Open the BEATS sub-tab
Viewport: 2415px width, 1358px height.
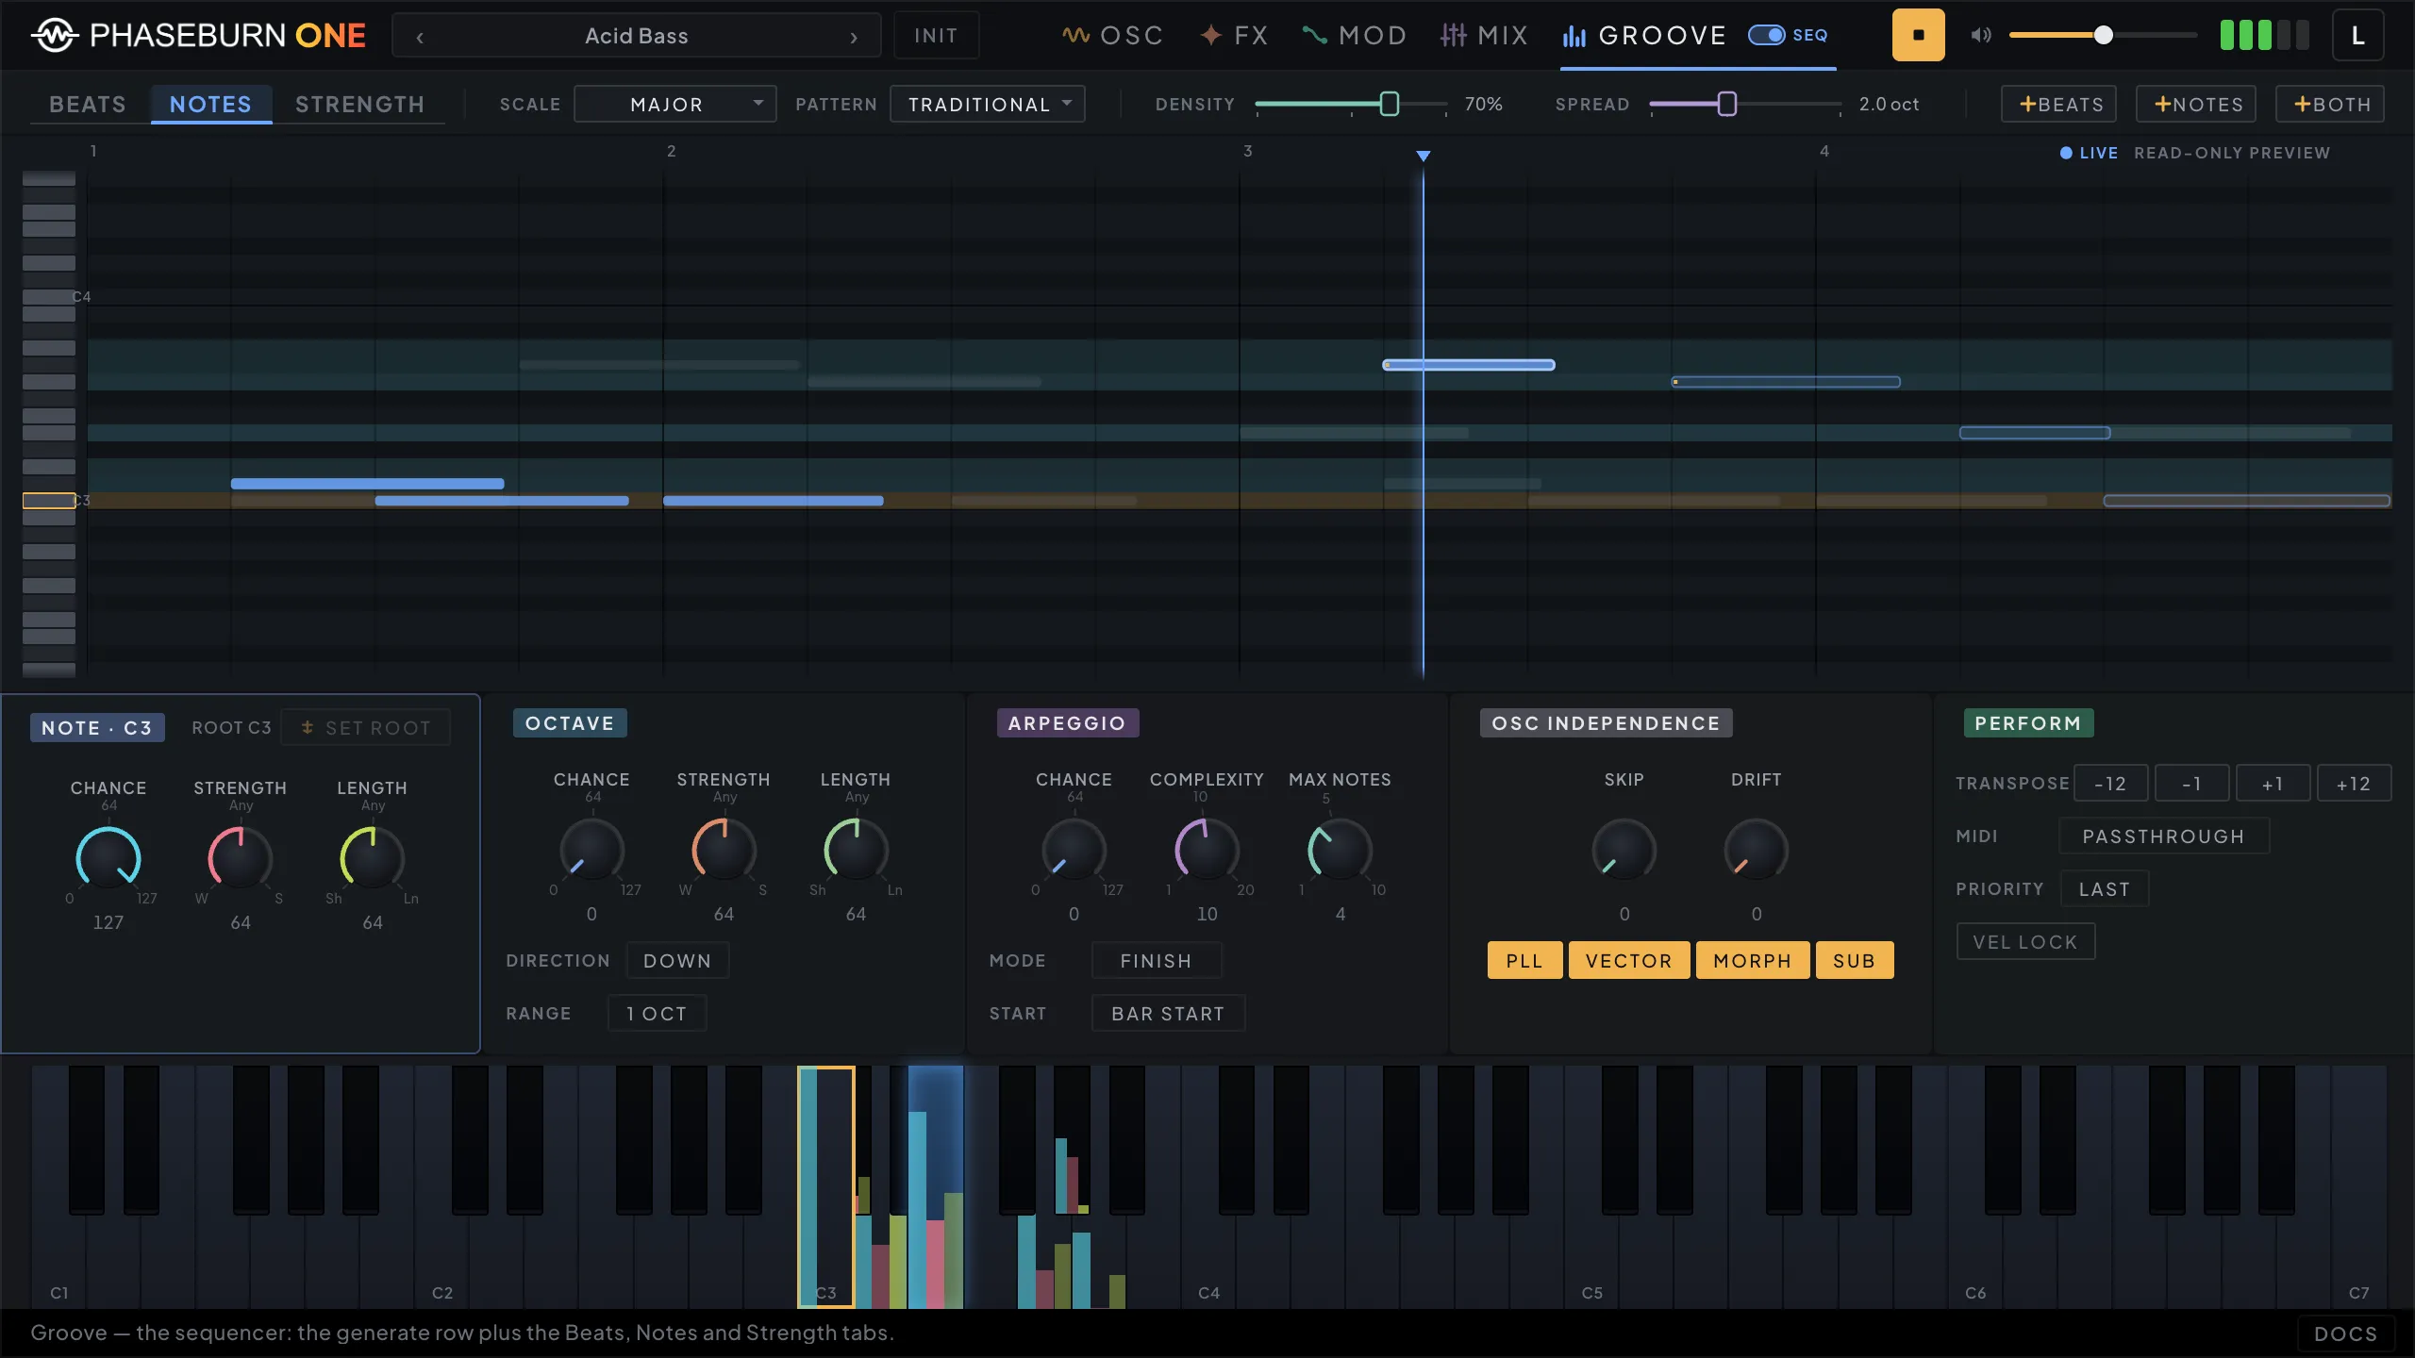pyautogui.click(x=88, y=104)
